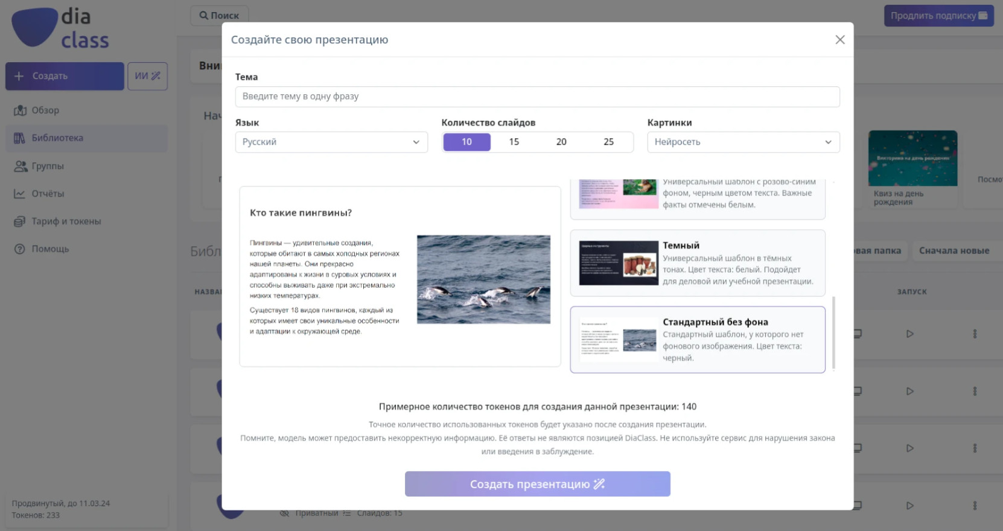Open the Сначала новые sort dropdown
The image size is (1003, 531).
954,250
